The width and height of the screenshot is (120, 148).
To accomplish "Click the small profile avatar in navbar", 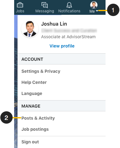I will [94, 5].
